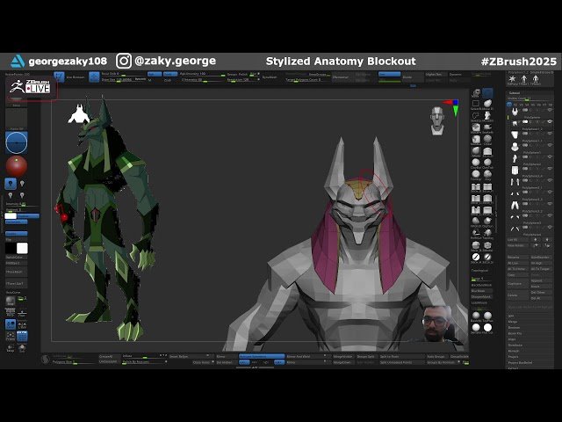Expand the Merge section
Screen dimensions: 562x422
513,322
